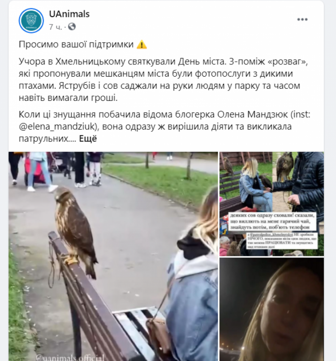Click the @patrolpolice_khmelnytskyi tag in collage
This screenshot has width=336, height=361.
click(271, 235)
